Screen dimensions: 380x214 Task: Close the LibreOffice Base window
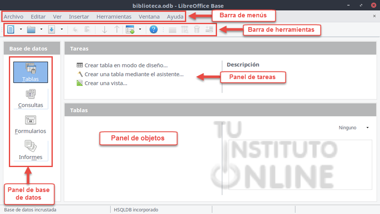pyautogui.click(x=374, y=5)
